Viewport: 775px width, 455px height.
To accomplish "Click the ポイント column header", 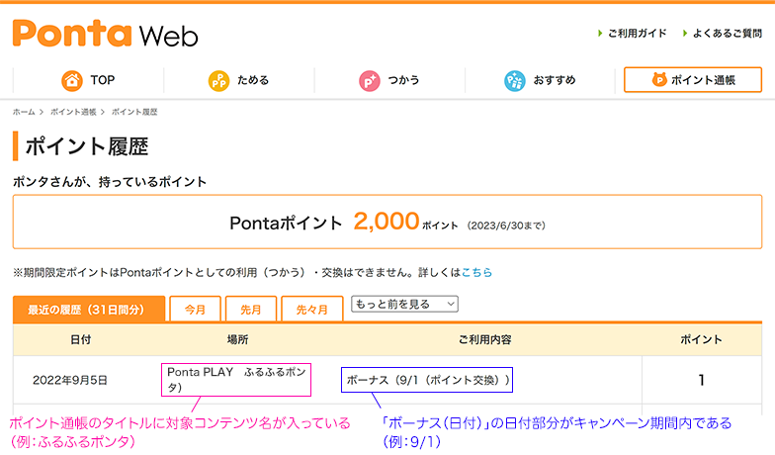I will (x=701, y=340).
